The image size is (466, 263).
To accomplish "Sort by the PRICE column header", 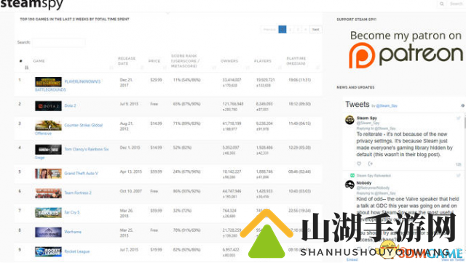I will (154, 61).
